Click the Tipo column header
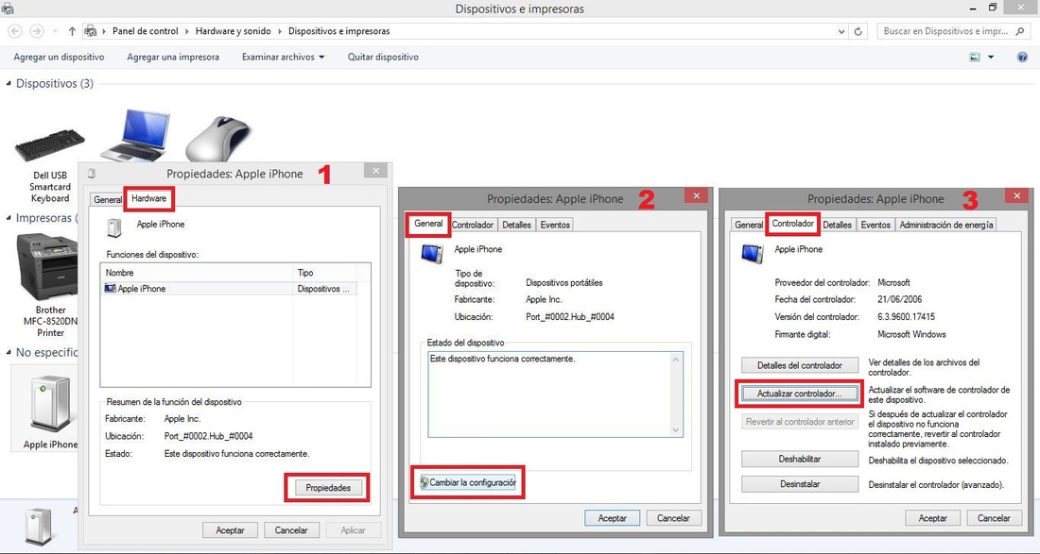Viewport: 1040px width, 554px height. [x=325, y=273]
